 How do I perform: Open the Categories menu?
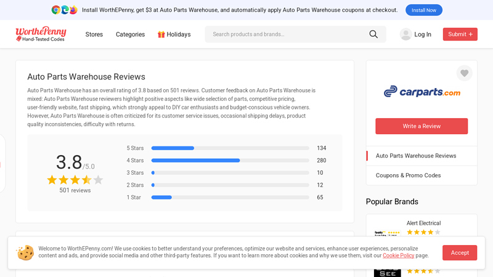pyautogui.click(x=130, y=34)
